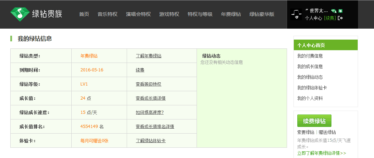Click the green 续费绿钻 button

[x=314, y=121]
